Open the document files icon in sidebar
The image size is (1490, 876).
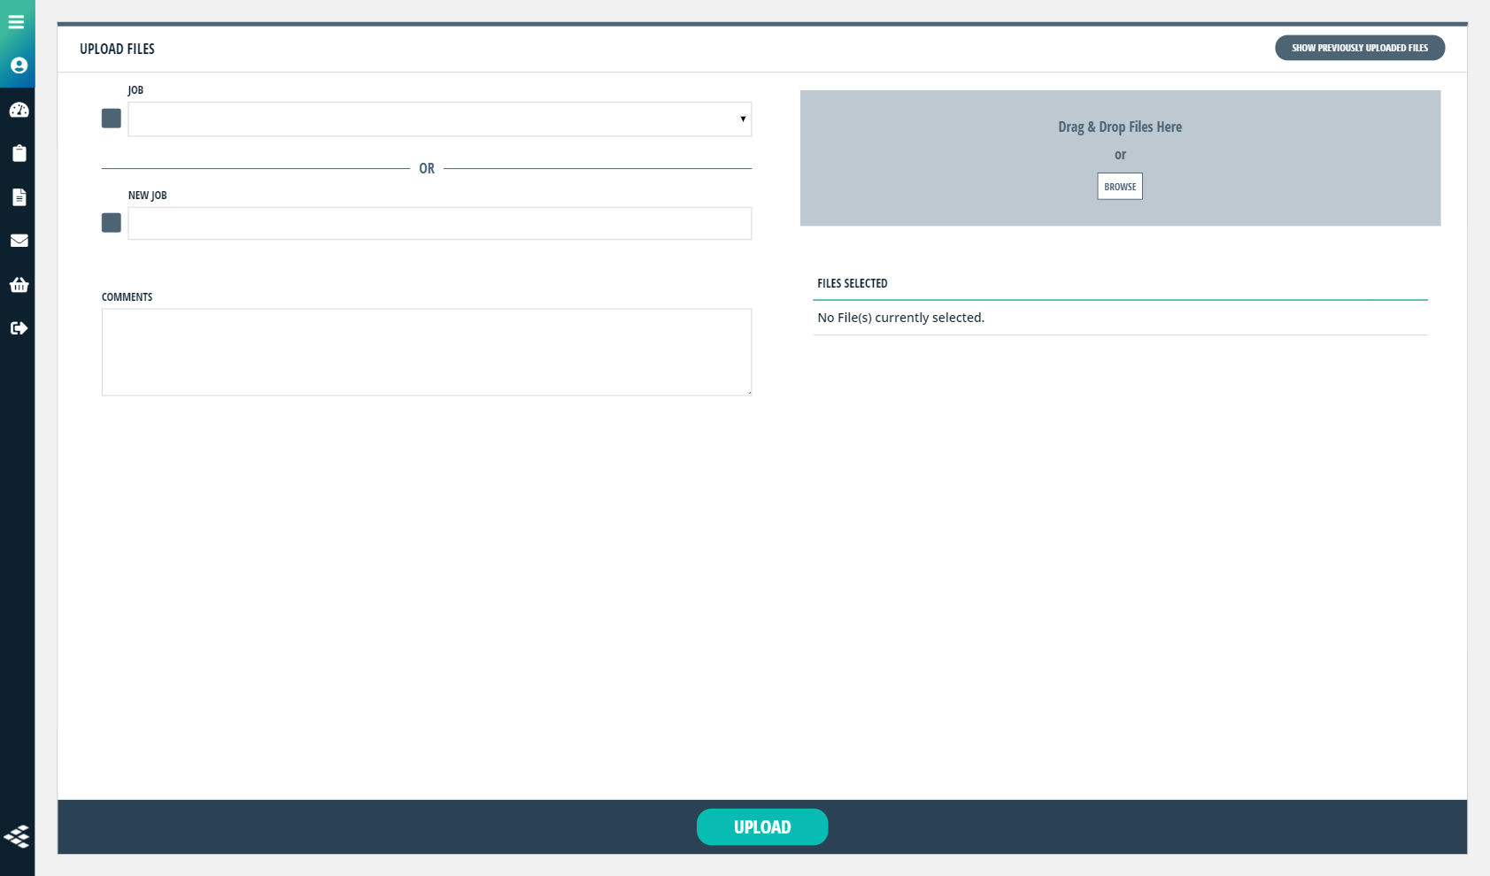point(19,196)
